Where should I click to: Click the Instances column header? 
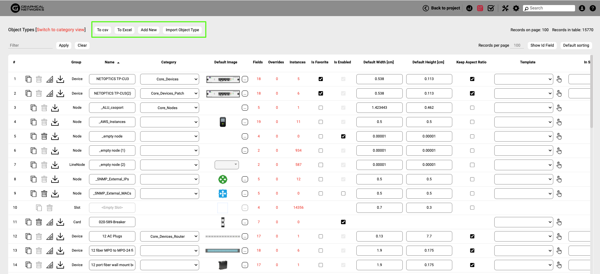click(297, 62)
